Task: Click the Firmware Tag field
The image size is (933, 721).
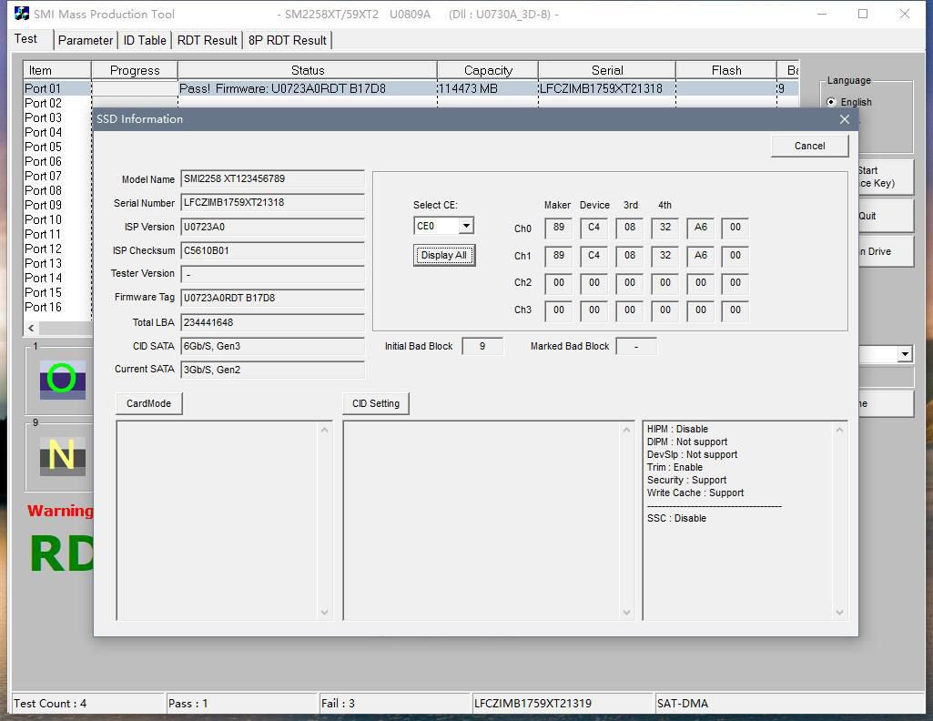Action: [x=272, y=298]
